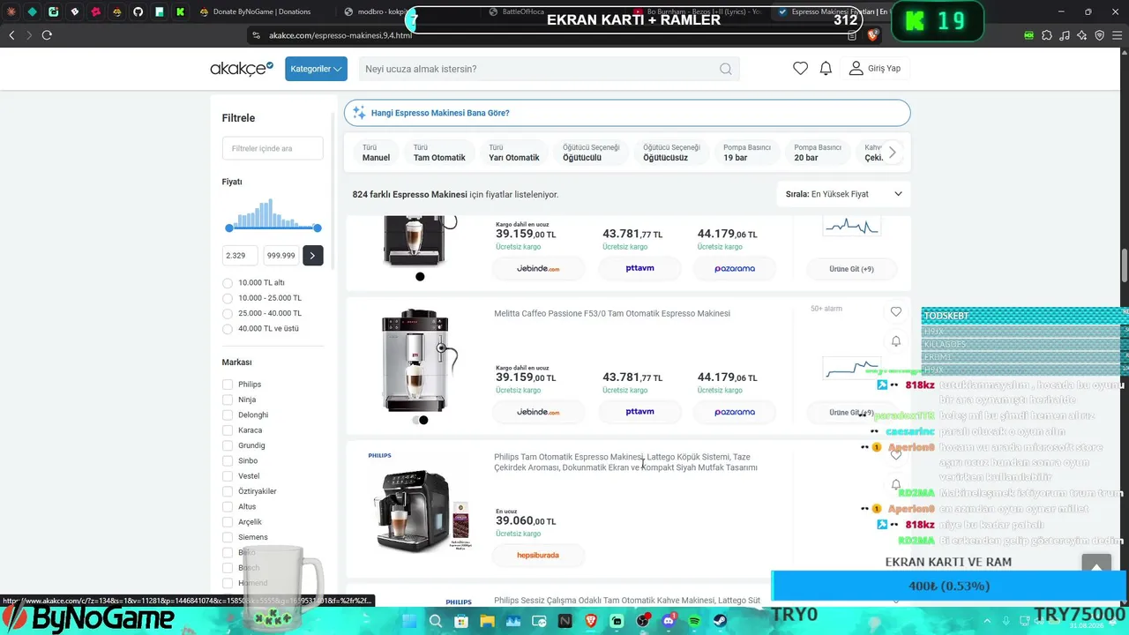Check the Sinbo brand checkbox

coord(228,460)
